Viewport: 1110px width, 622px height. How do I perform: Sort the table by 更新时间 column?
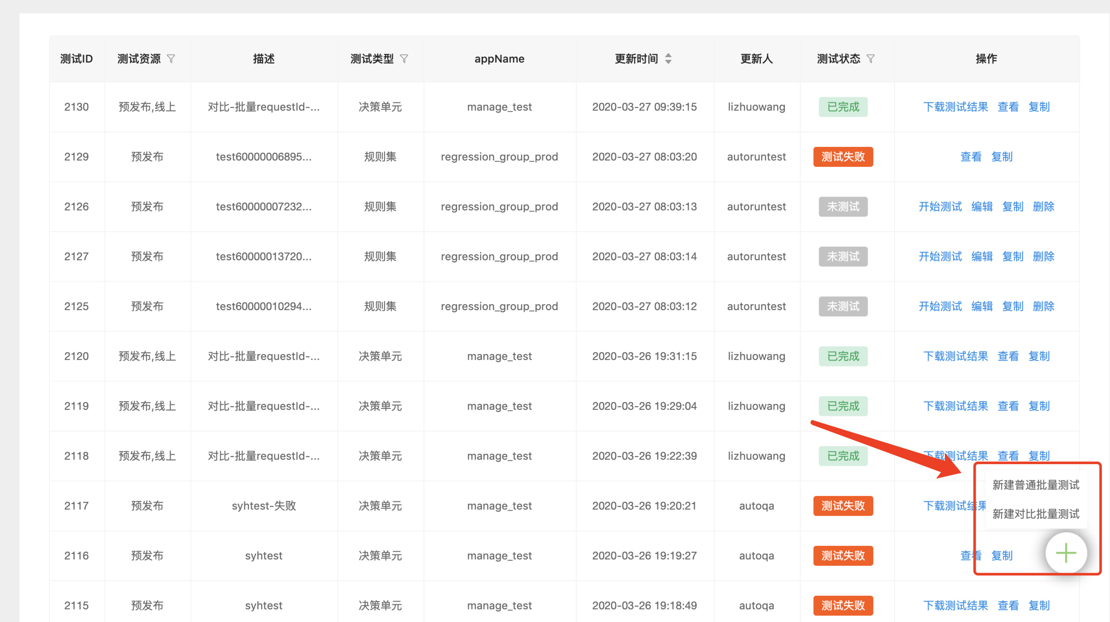(668, 59)
